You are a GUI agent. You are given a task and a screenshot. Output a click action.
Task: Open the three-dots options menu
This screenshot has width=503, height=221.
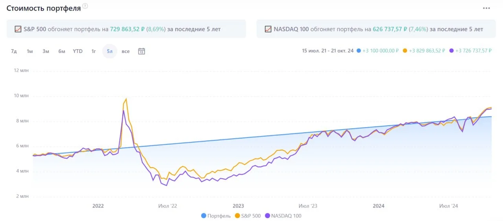[x=486, y=8]
